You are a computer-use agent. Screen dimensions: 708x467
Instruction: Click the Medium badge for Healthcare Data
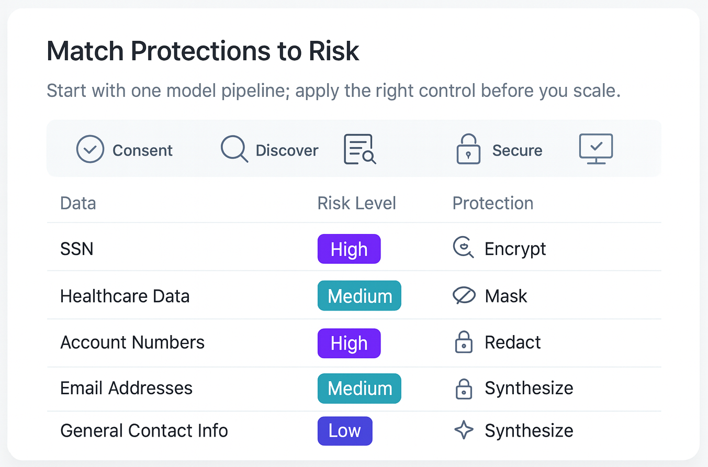tap(359, 296)
